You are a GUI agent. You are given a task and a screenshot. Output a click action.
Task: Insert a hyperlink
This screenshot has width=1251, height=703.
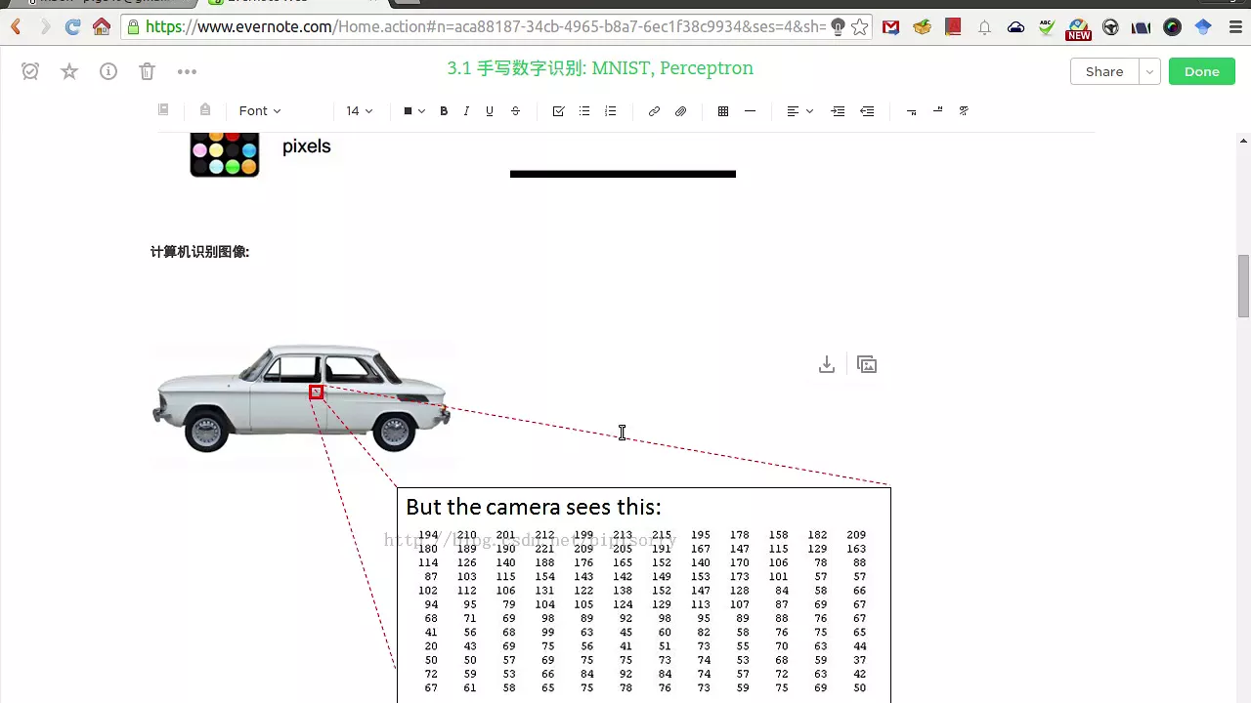[654, 111]
